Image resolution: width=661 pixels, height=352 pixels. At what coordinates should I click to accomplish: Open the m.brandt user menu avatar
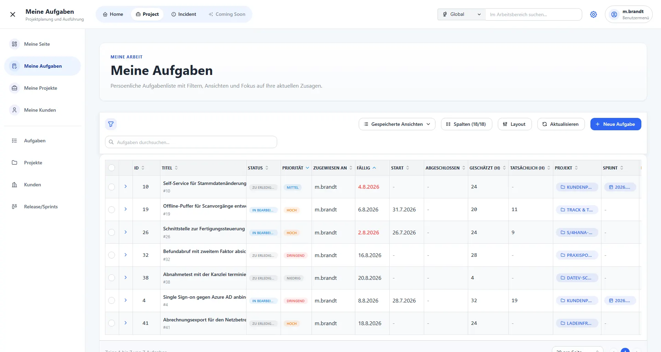coord(614,14)
